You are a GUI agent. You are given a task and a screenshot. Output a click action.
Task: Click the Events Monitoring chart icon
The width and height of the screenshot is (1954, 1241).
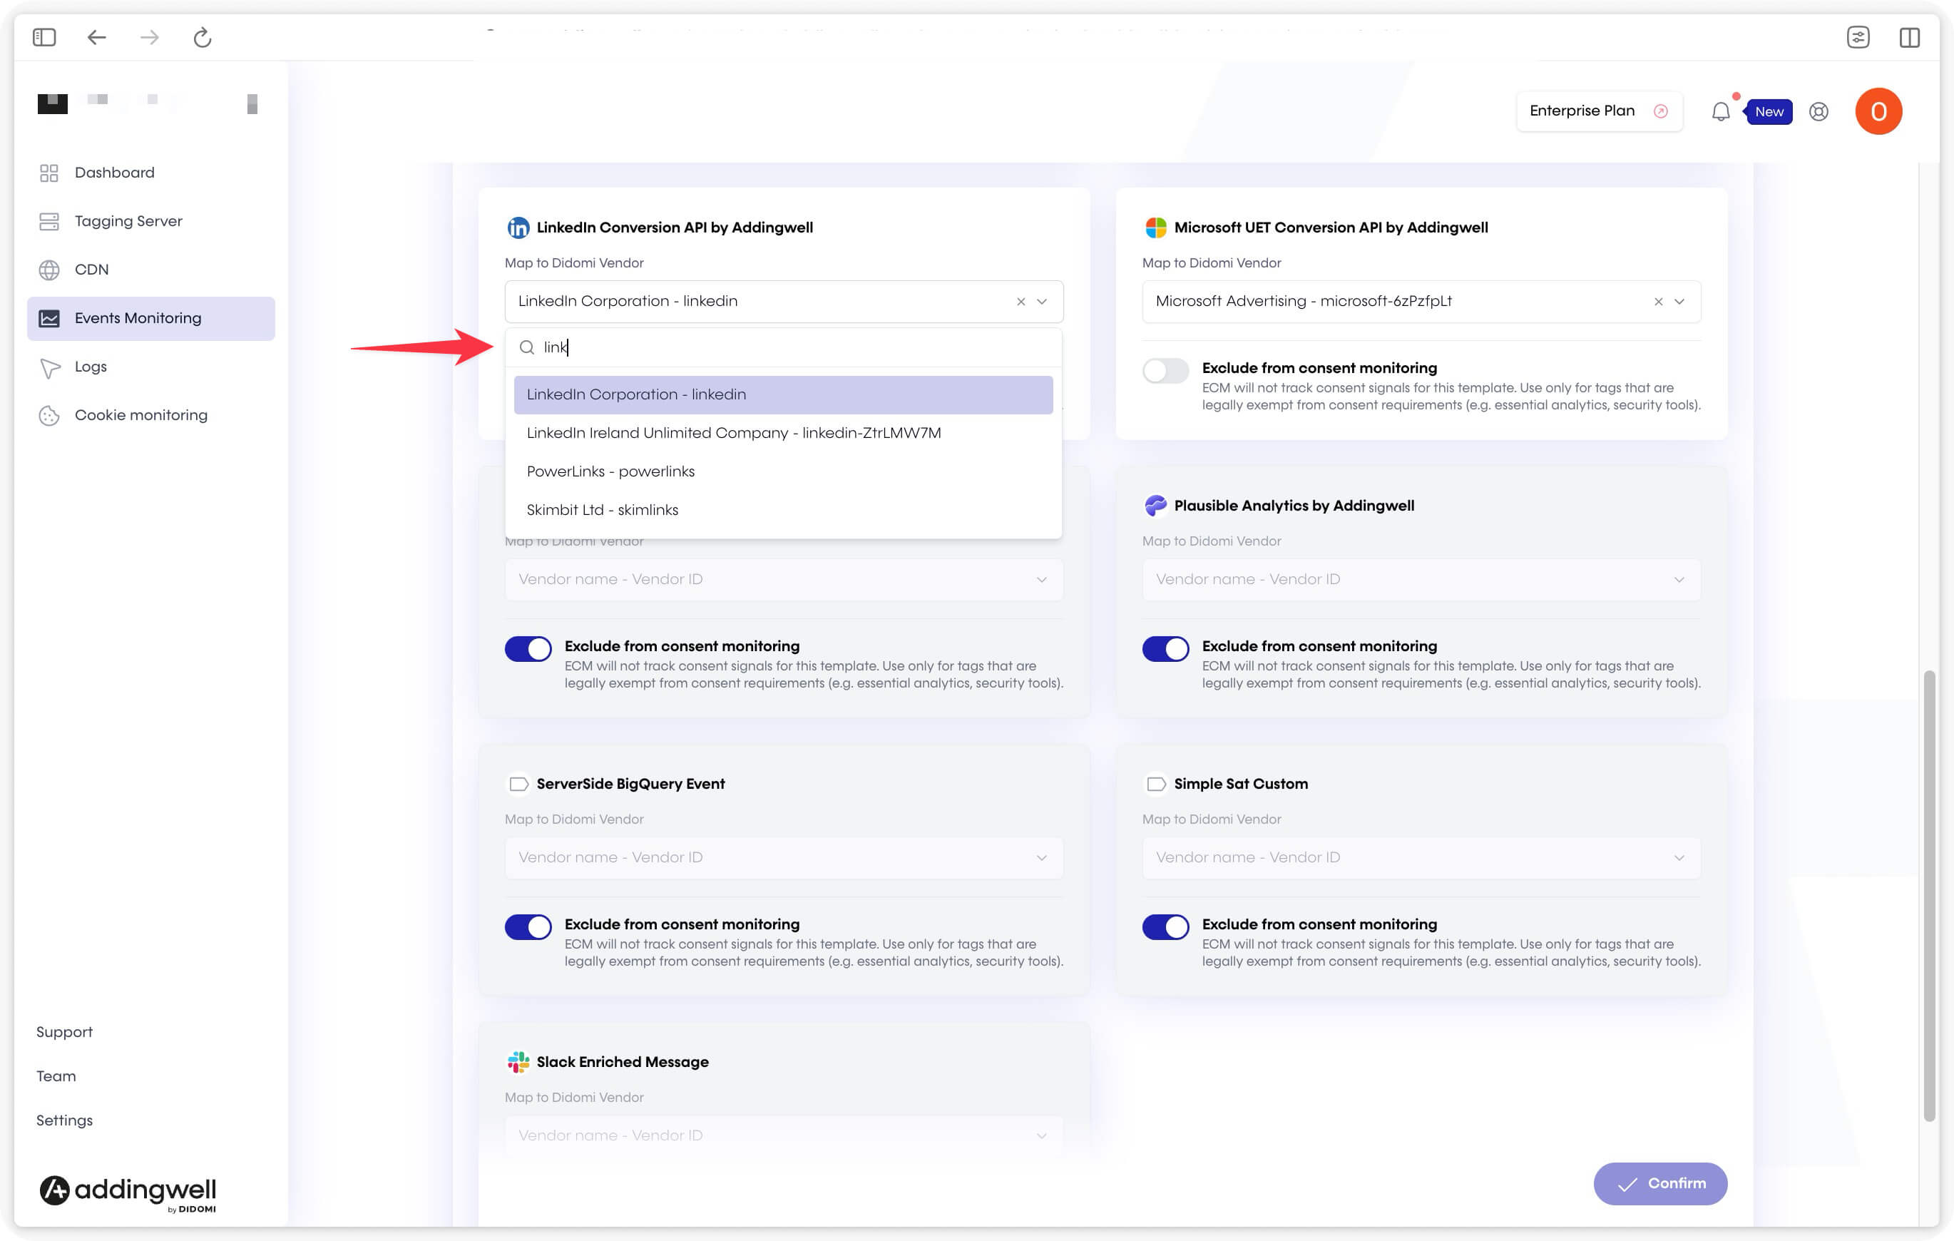tap(48, 318)
